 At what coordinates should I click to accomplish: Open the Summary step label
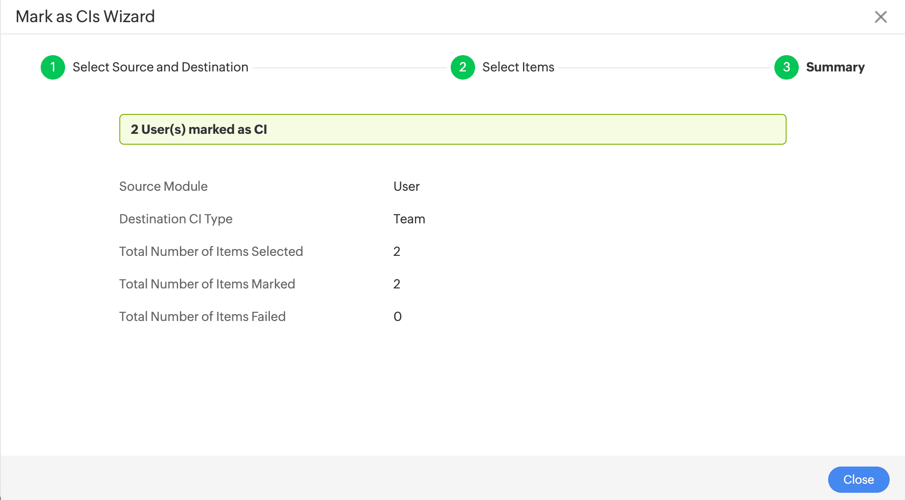point(835,67)
